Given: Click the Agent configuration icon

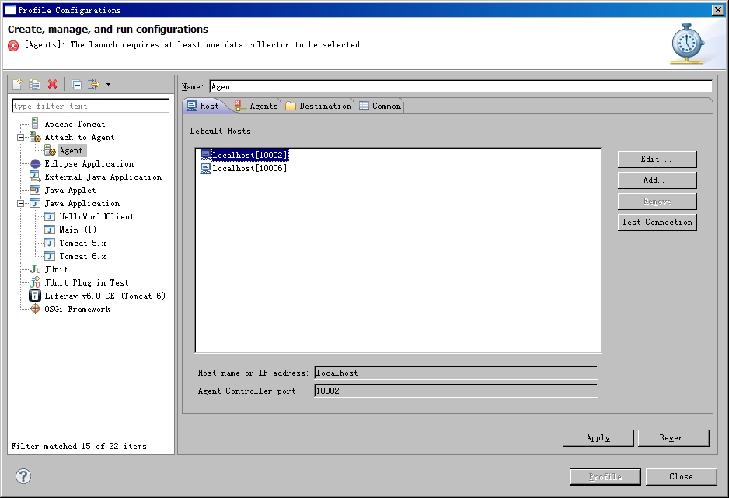Looking at the screenshot, I should pyautogui.click(x=51, y=150).
